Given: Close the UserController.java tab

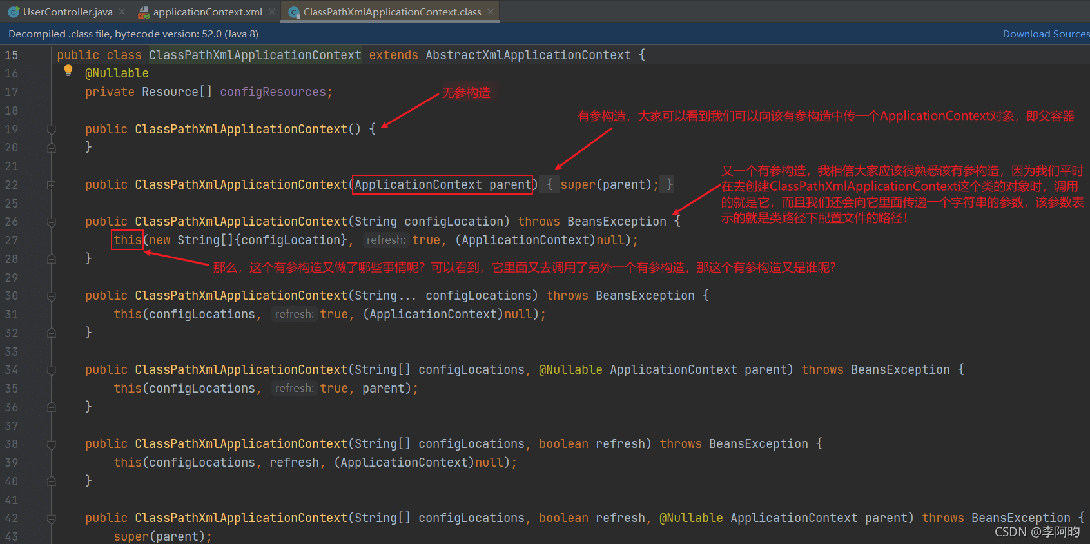Looking at the screenshot, I should click(122, 12).
